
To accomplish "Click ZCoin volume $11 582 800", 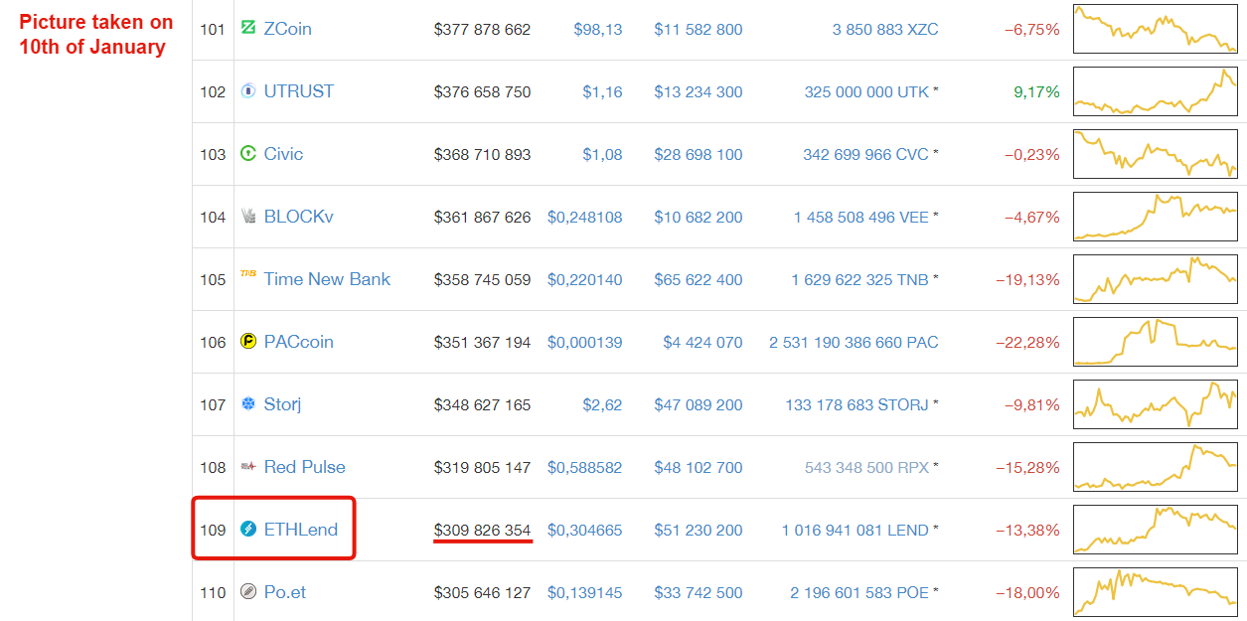I will (699, 30).
